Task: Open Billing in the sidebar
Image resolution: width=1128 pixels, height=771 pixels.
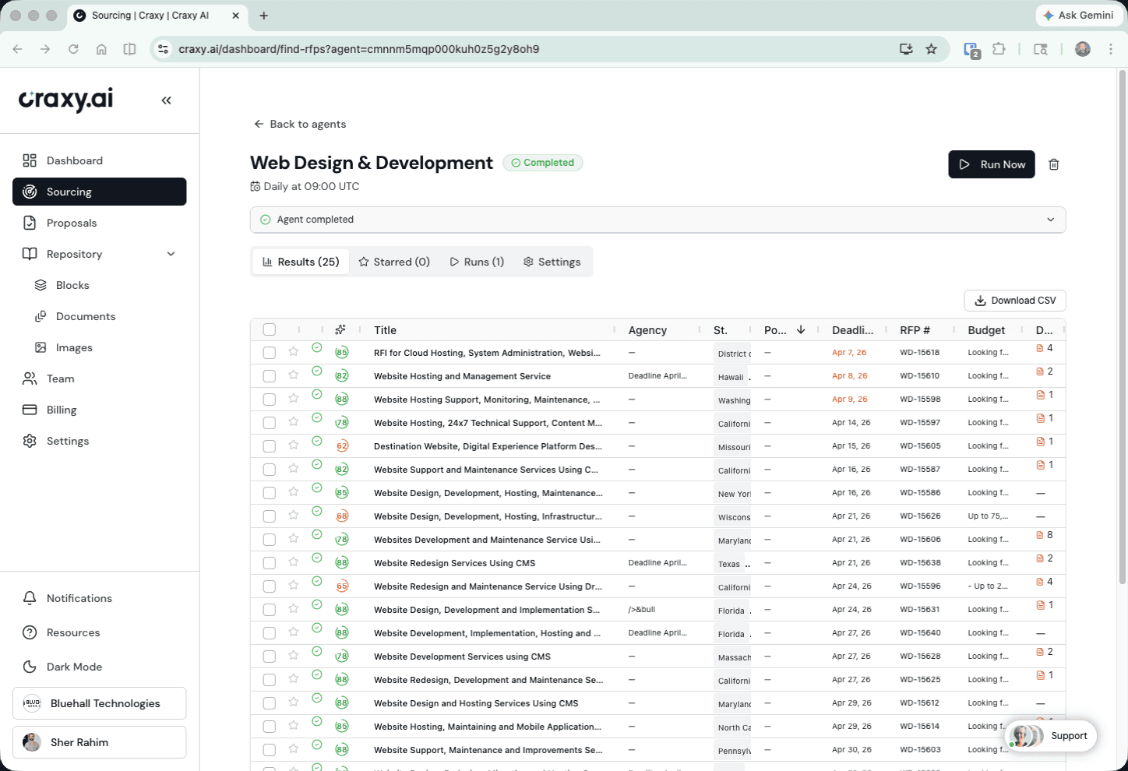Action: (99, 410)
